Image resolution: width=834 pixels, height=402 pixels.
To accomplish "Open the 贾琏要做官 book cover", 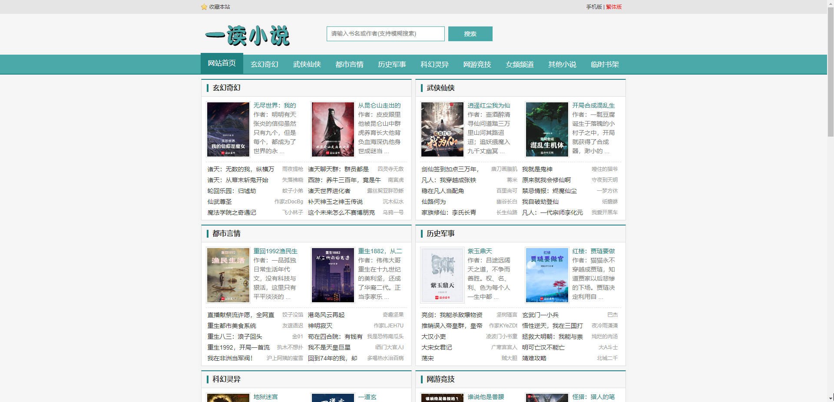I will (x=547, y=275).
